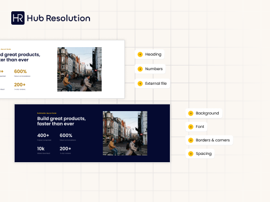Image resolution: width=270 pixels, height=202 pixels.
Task: Click the plus icon beside Heading
Action: click(x=140, y=54)
